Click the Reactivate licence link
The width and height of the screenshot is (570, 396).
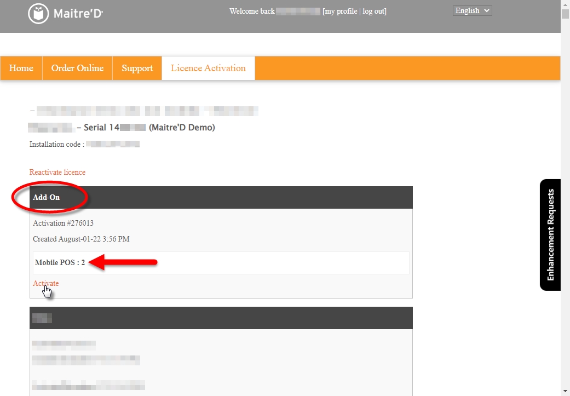pyautogui.click(x=57, y=172)
